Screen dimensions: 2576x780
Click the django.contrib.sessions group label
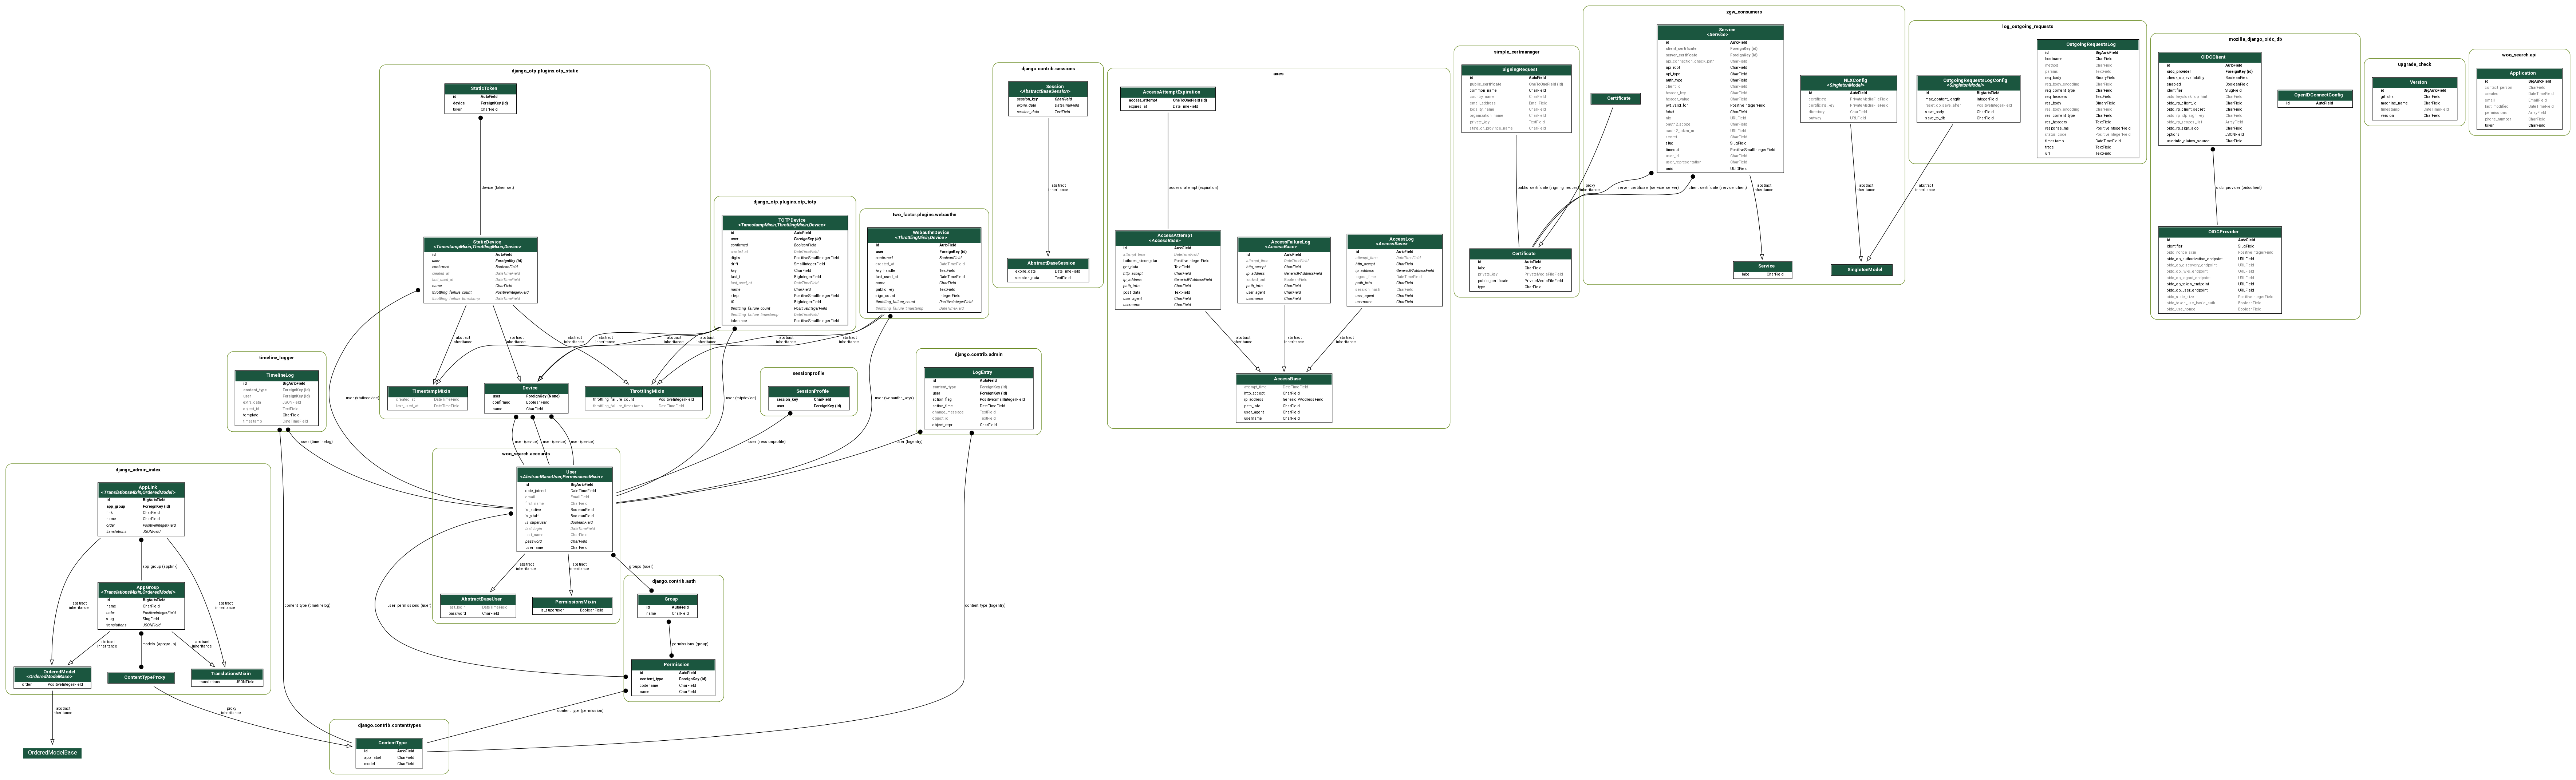[x=1048, y=69]
